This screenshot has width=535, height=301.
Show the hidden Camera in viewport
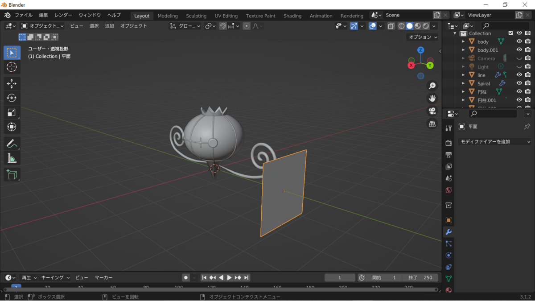pyautogui.click(x=519, y=58)
